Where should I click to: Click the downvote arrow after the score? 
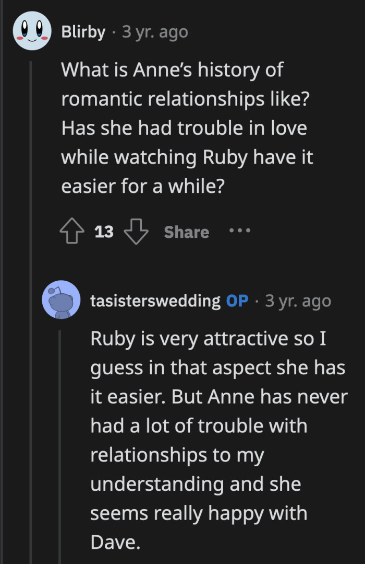pyautogui.click(x=135, y=232)
